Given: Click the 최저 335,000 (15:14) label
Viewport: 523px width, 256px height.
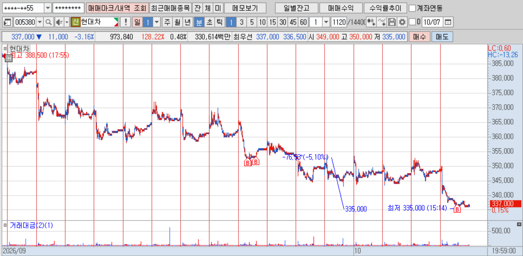Looking at the screenshot, I should point(417,208).
